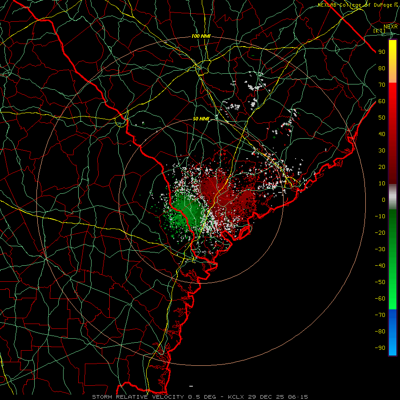
Task: Click the "50 NMI" range ring label
Action: 201,119
